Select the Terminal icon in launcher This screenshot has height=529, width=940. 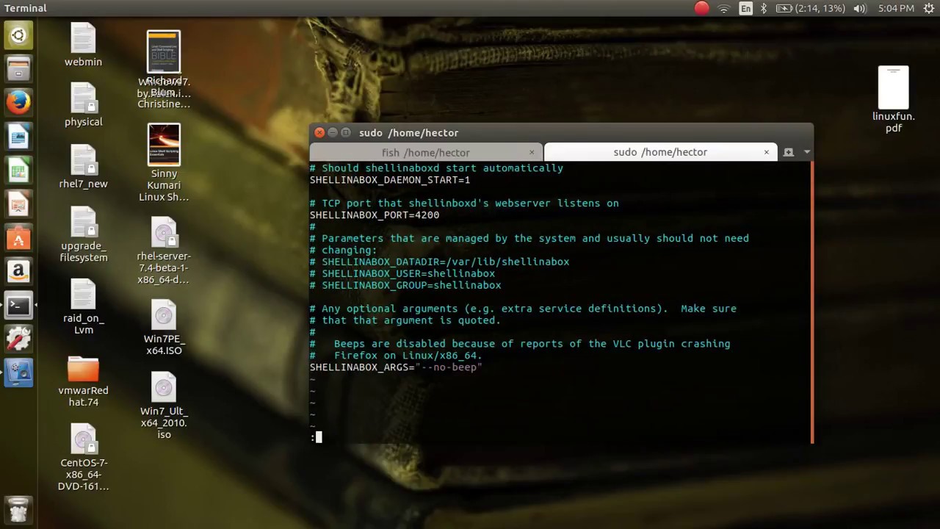pyautogui.click(x=18, y=306)
